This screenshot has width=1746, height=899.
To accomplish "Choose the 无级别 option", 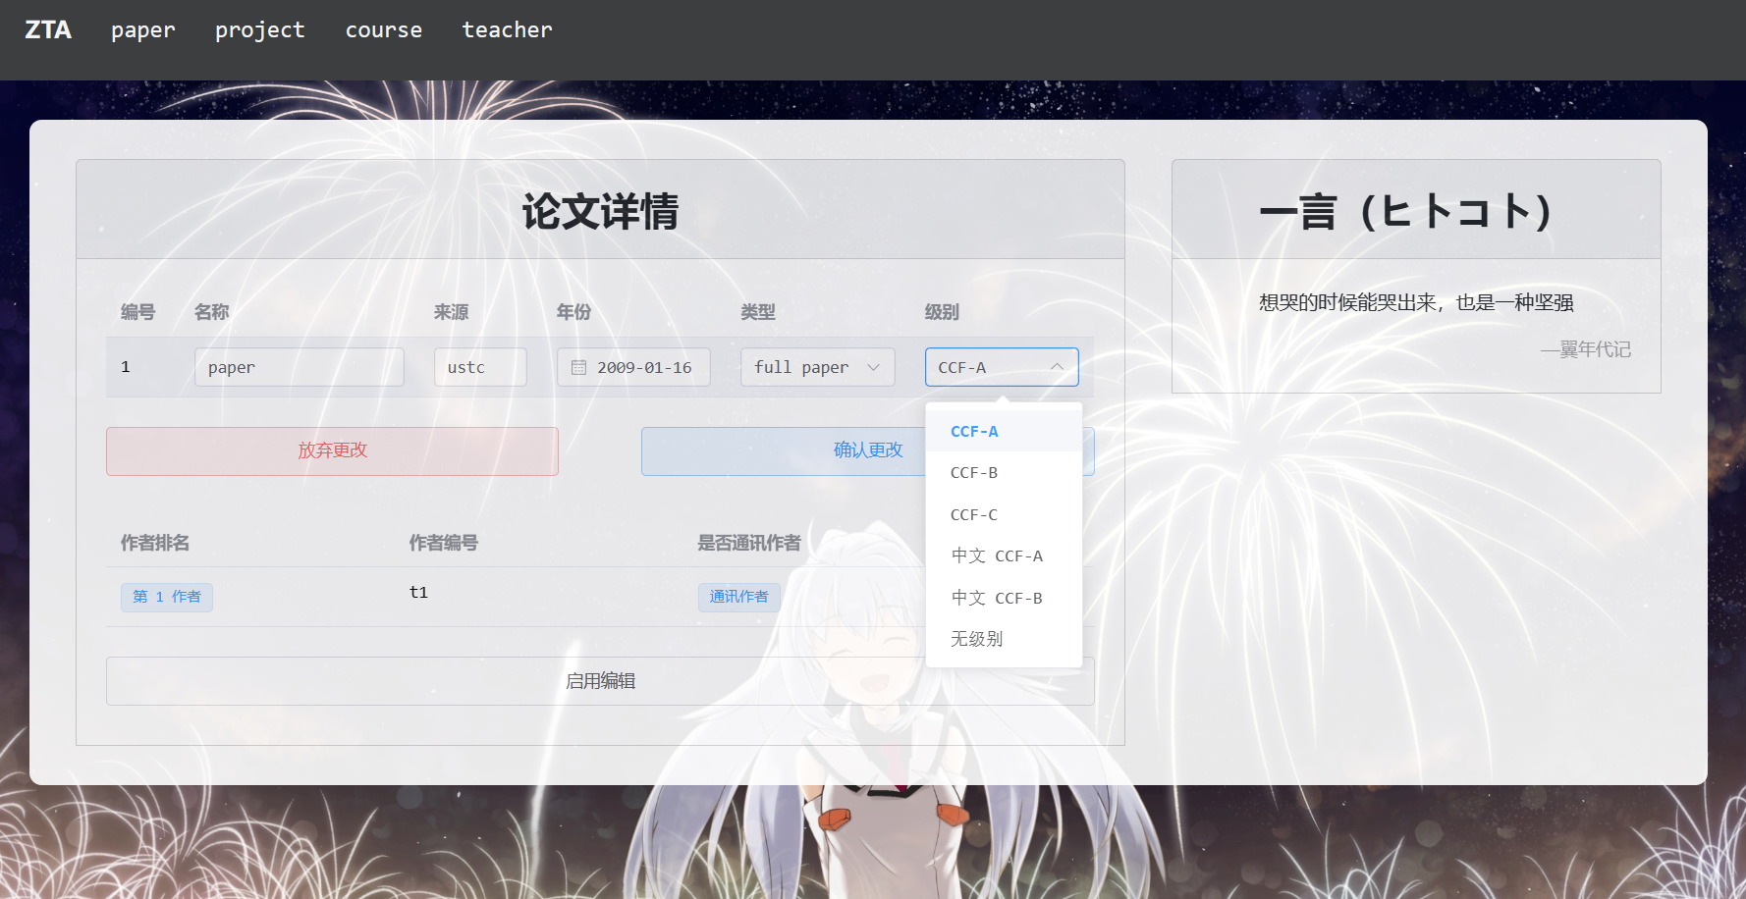I will (x=1004, y=639).
